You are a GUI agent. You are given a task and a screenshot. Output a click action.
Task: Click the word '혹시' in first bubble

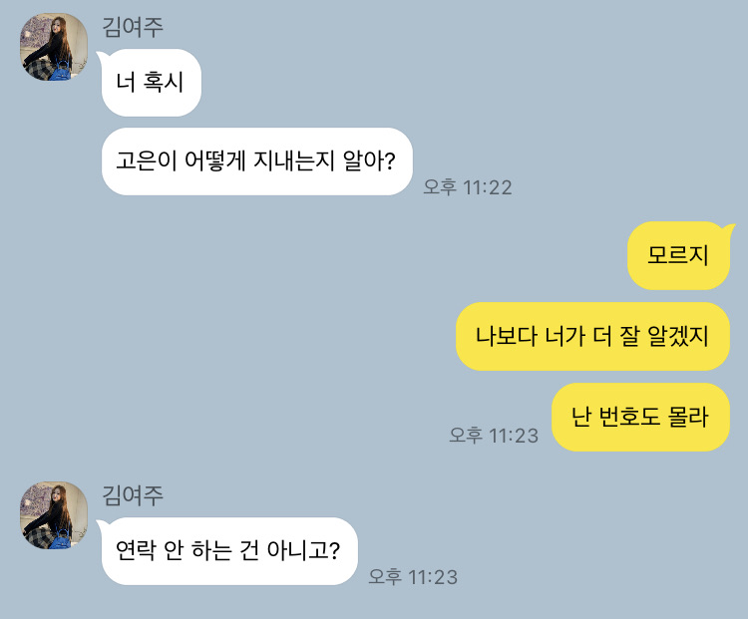164,82
